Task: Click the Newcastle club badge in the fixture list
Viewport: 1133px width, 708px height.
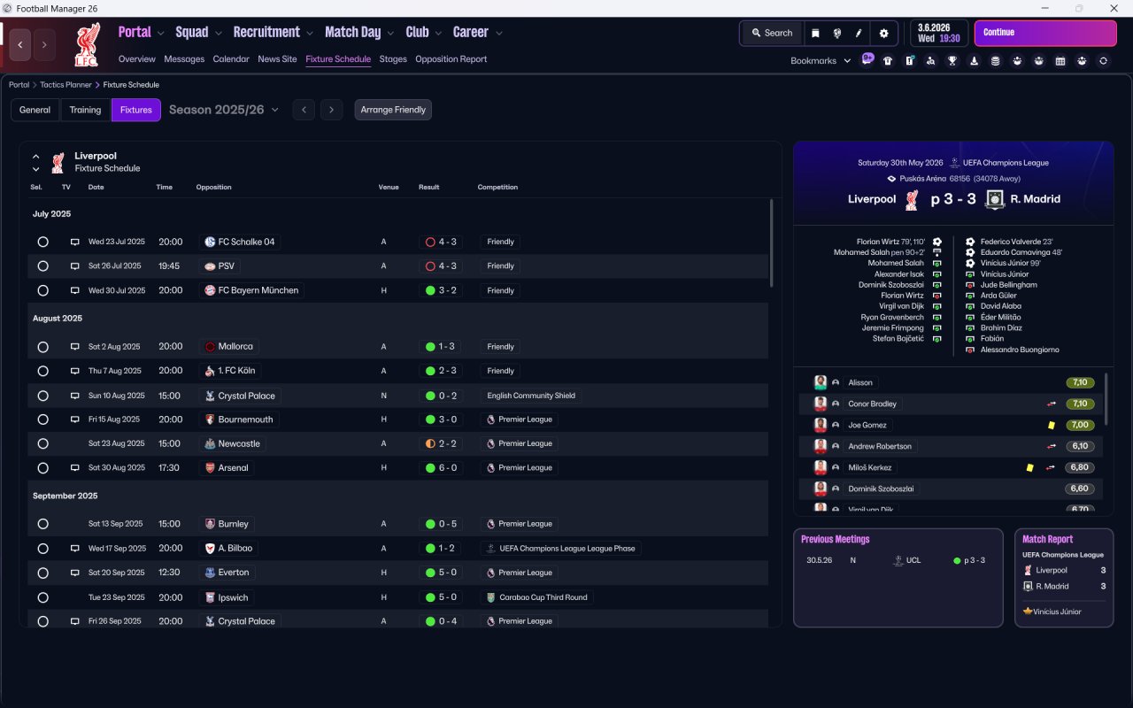Action: click(x=210, y=443)
